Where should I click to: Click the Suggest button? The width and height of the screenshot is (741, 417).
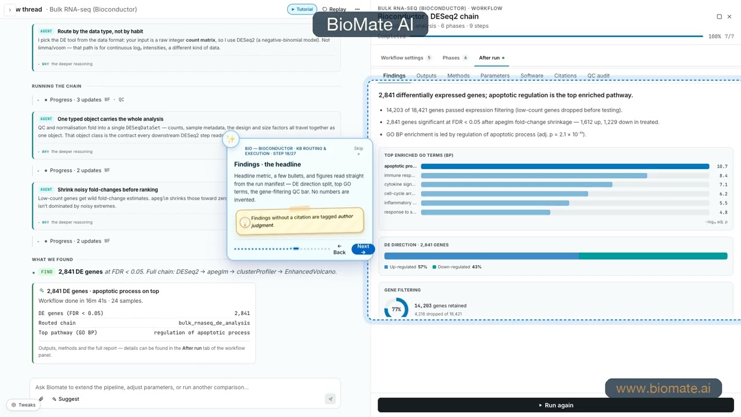(x=65, y=399)
